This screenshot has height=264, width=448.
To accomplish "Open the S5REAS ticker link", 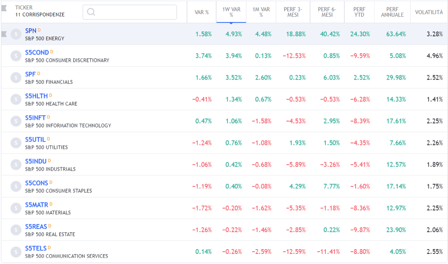I will point(36,227).
